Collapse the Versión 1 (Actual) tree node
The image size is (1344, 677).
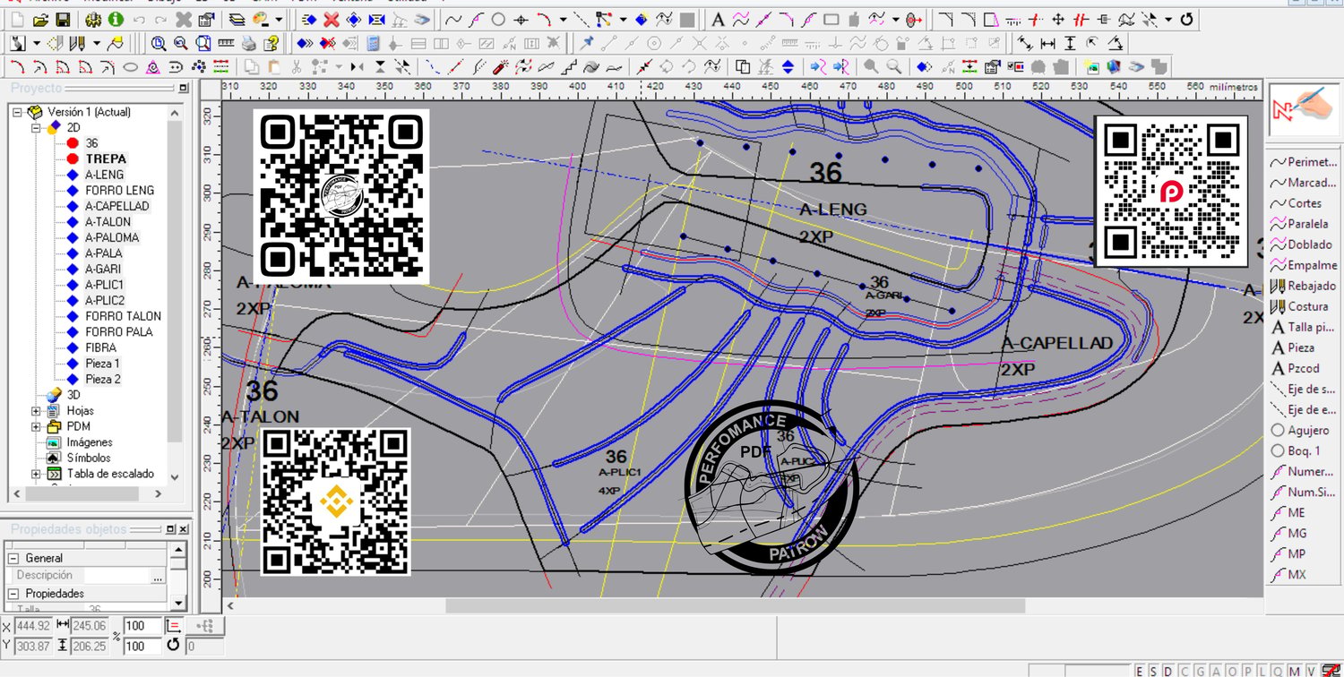tap(17, 112)
